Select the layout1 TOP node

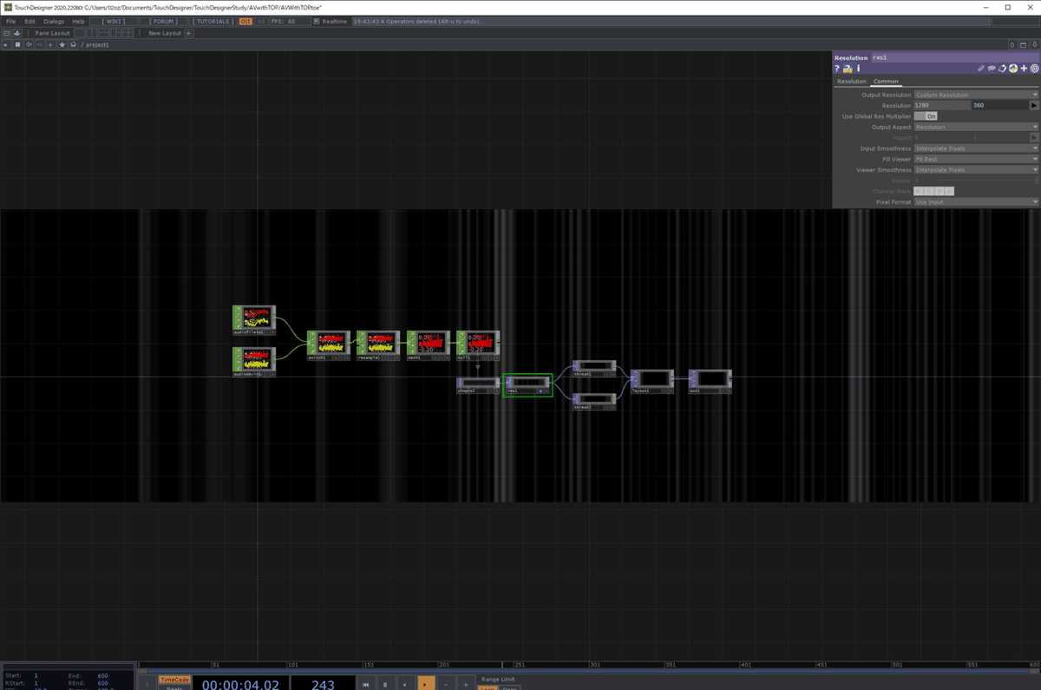(652, 382)
